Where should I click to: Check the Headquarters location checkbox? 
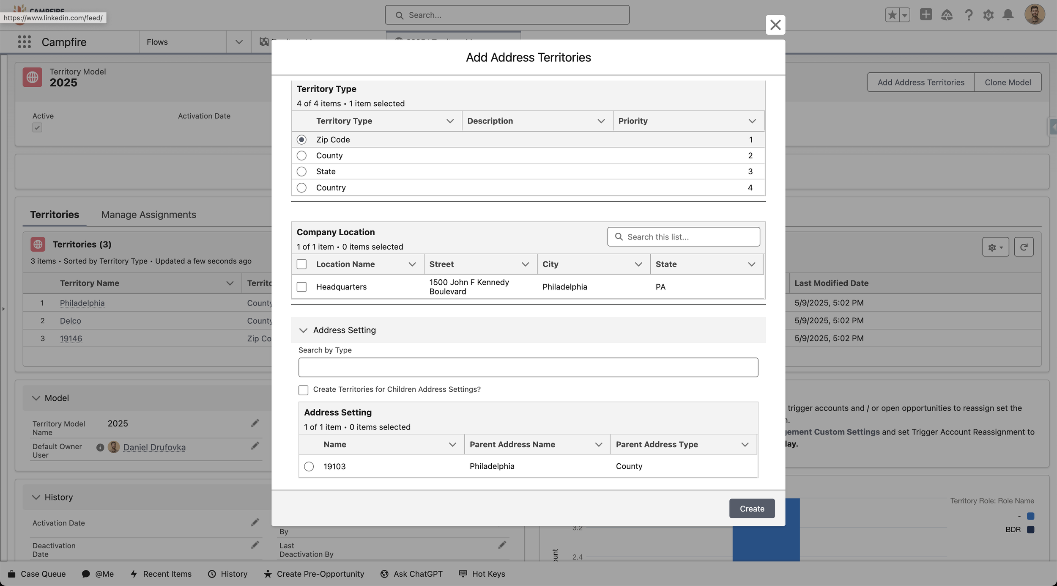[301, 287]
